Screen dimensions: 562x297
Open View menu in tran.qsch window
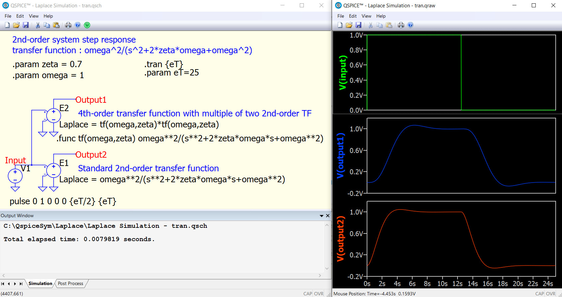[34, 16]
